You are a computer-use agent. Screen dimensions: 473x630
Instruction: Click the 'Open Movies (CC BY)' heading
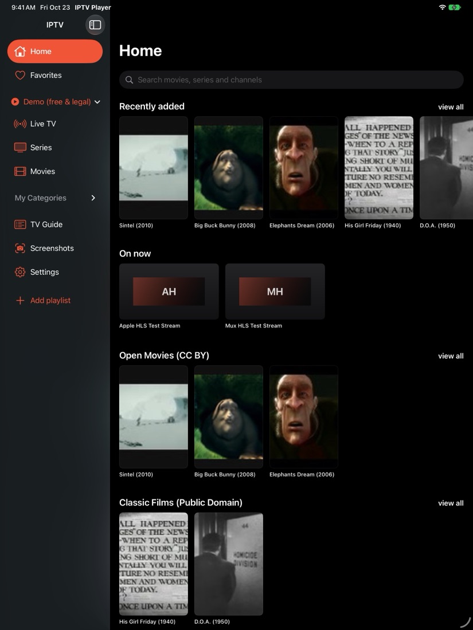pyautogui.click(x=164, y=356)
